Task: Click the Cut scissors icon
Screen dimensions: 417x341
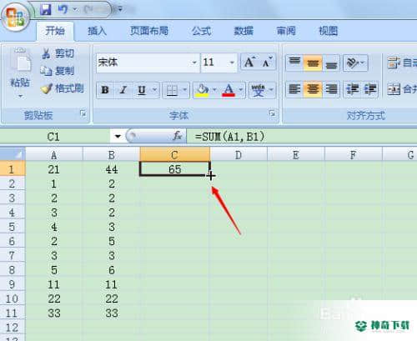Action: 46,53
